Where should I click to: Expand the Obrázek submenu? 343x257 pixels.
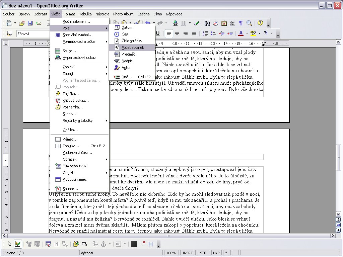(x=80, y=159)
